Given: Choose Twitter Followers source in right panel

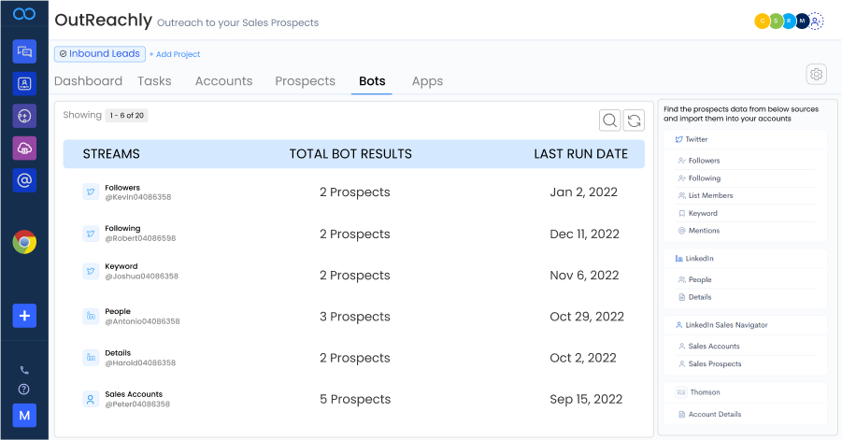Looking at the screenshot, I should 704,161.
